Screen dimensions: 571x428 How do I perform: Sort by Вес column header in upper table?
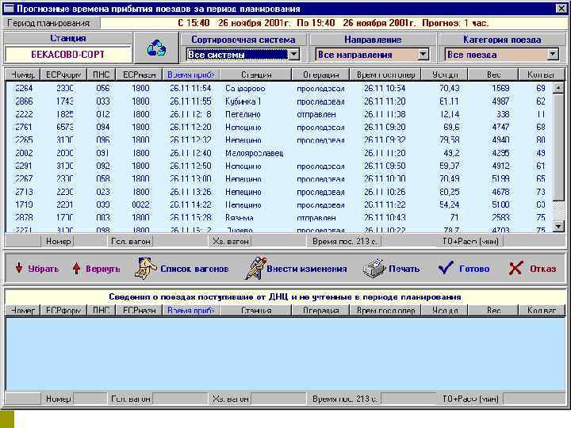pyautogui.click(x=493, y=75)
